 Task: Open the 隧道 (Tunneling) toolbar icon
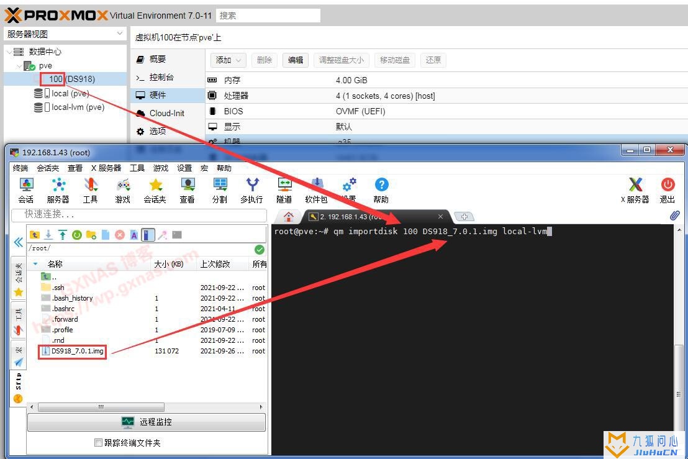tap(284, 191)
